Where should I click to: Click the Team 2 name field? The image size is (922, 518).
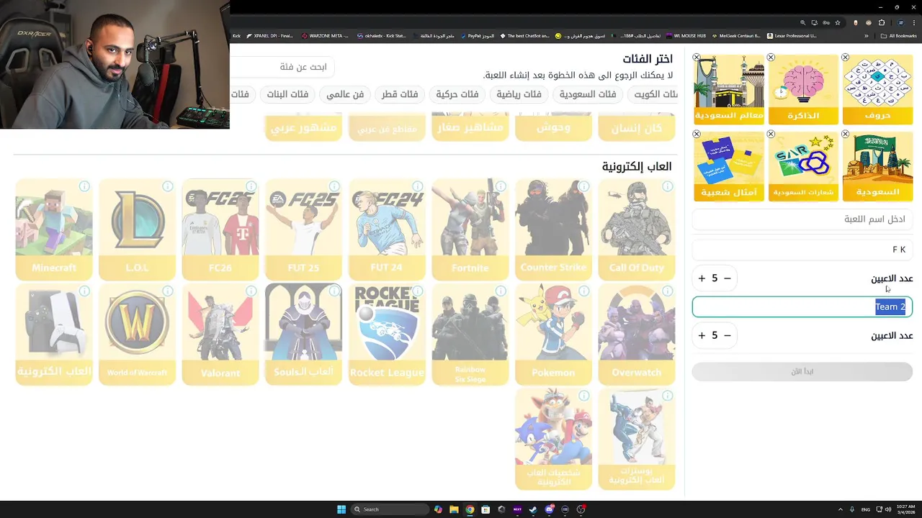click(x=802, y=307)
